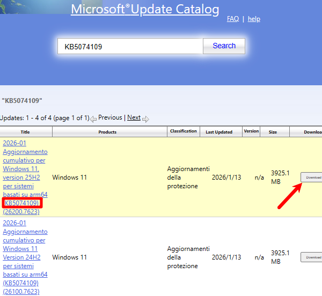Viewport: 322px width, 296px height.
Task: Click the right arrow icon after Next
Action: coord(145,119)
